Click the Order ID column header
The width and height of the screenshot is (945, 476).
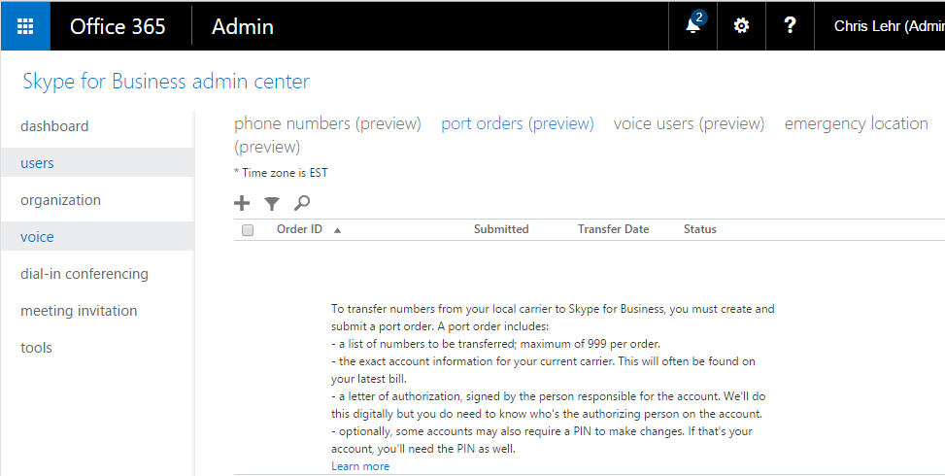299,229
